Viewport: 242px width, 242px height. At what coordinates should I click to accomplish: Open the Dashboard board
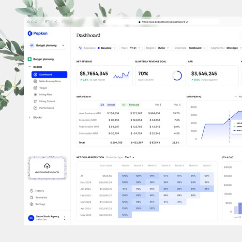[x=49, y=75]
